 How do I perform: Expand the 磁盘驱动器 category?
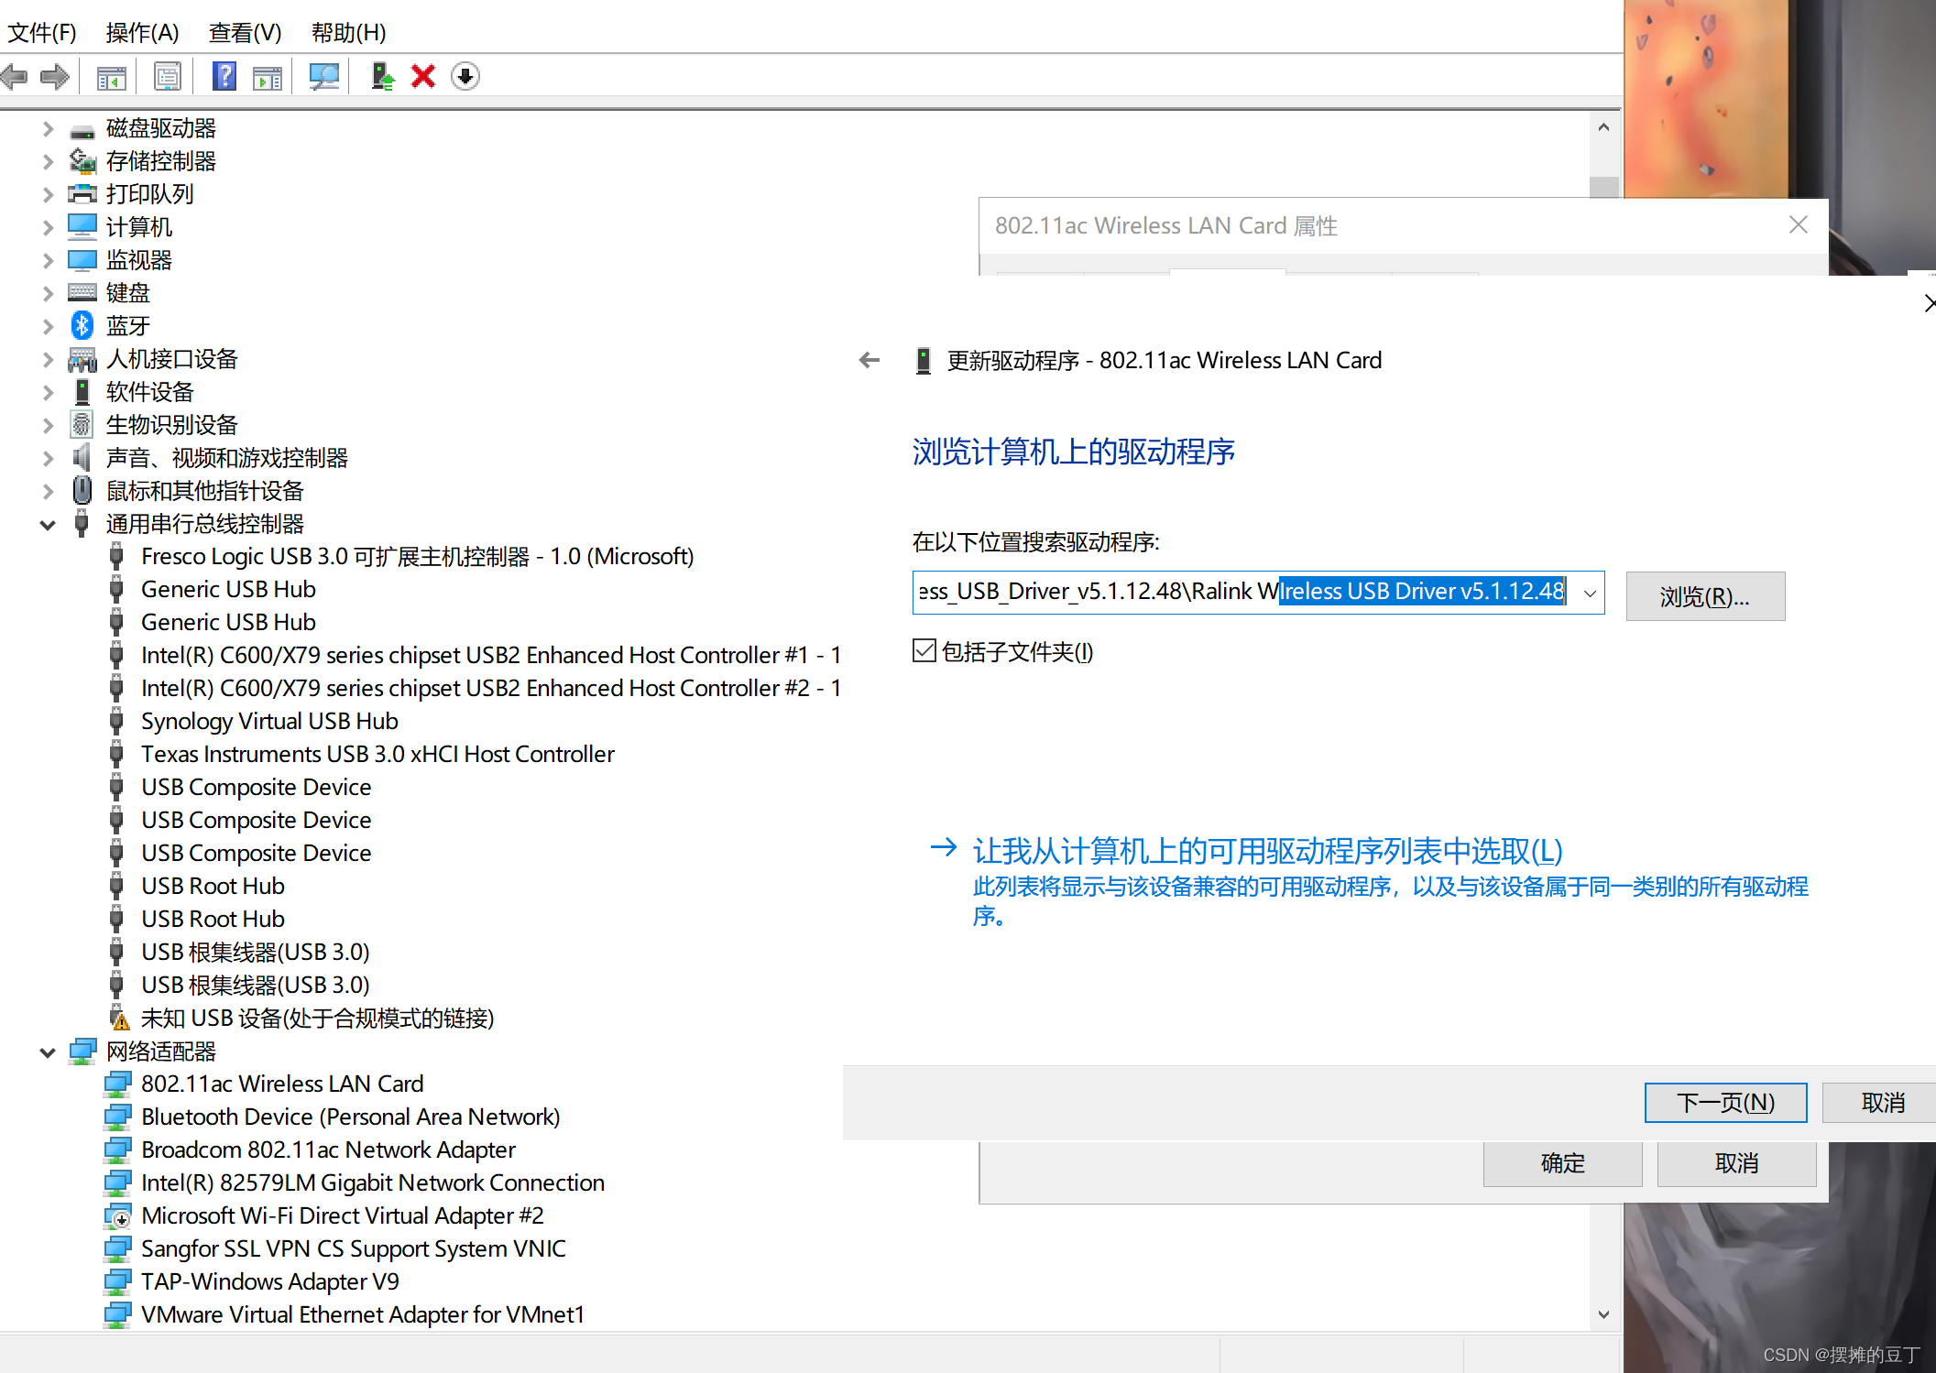pyautogui.click(x=48, y=129)
